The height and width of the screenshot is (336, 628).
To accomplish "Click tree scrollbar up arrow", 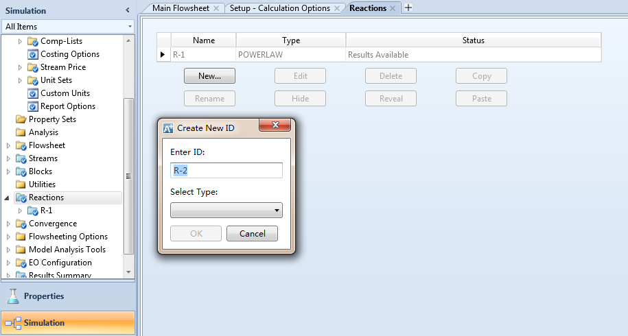I will 128,40.
